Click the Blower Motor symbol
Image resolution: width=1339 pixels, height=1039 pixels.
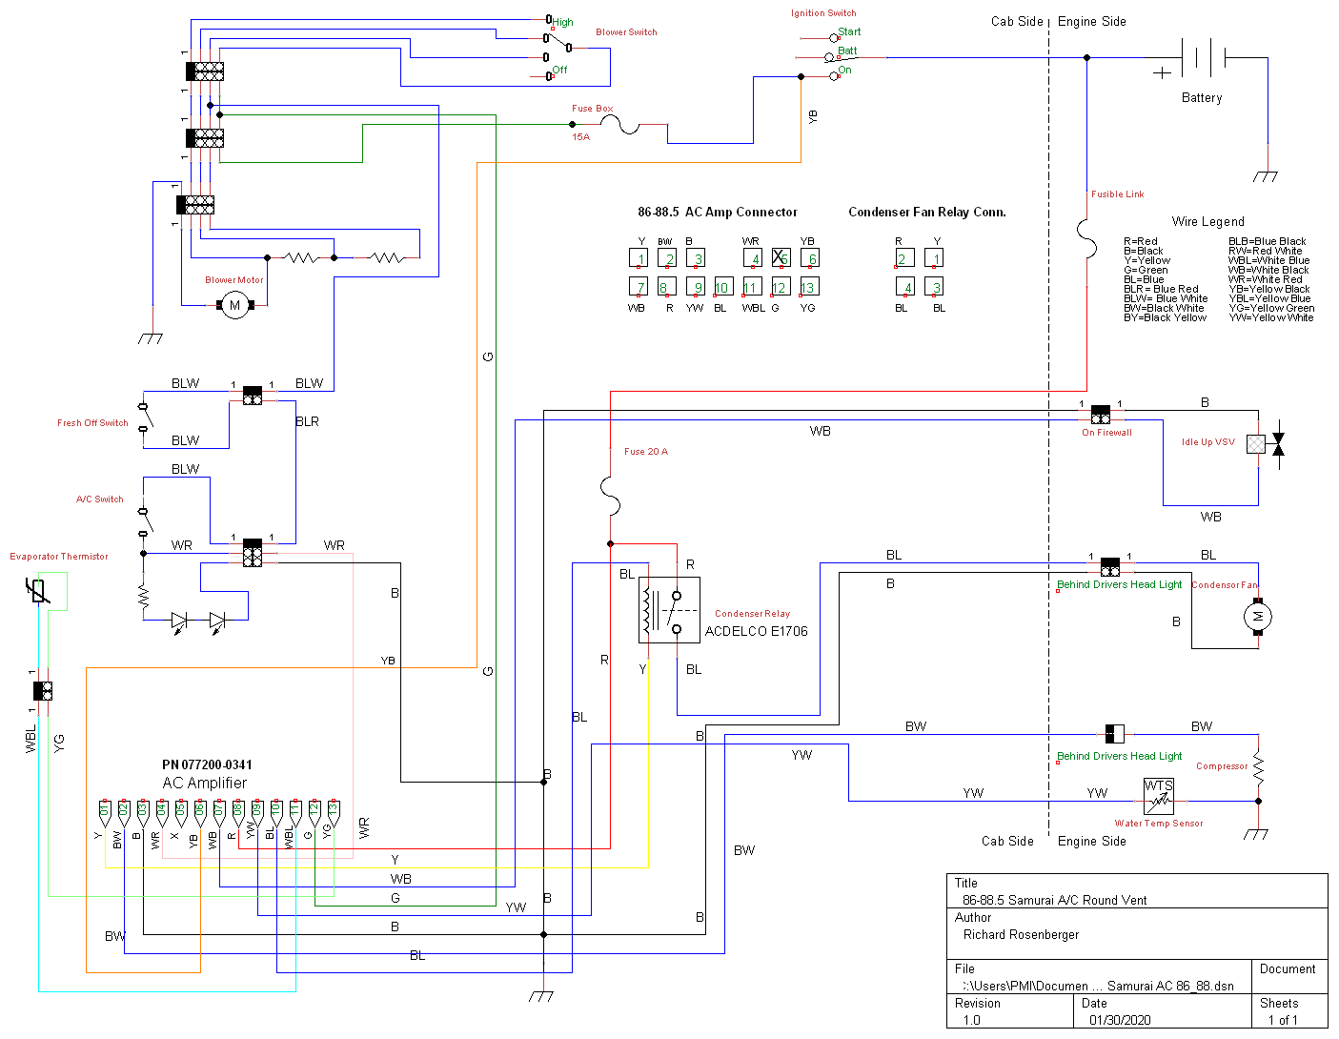pyautogui.click(x=234, y=305)
